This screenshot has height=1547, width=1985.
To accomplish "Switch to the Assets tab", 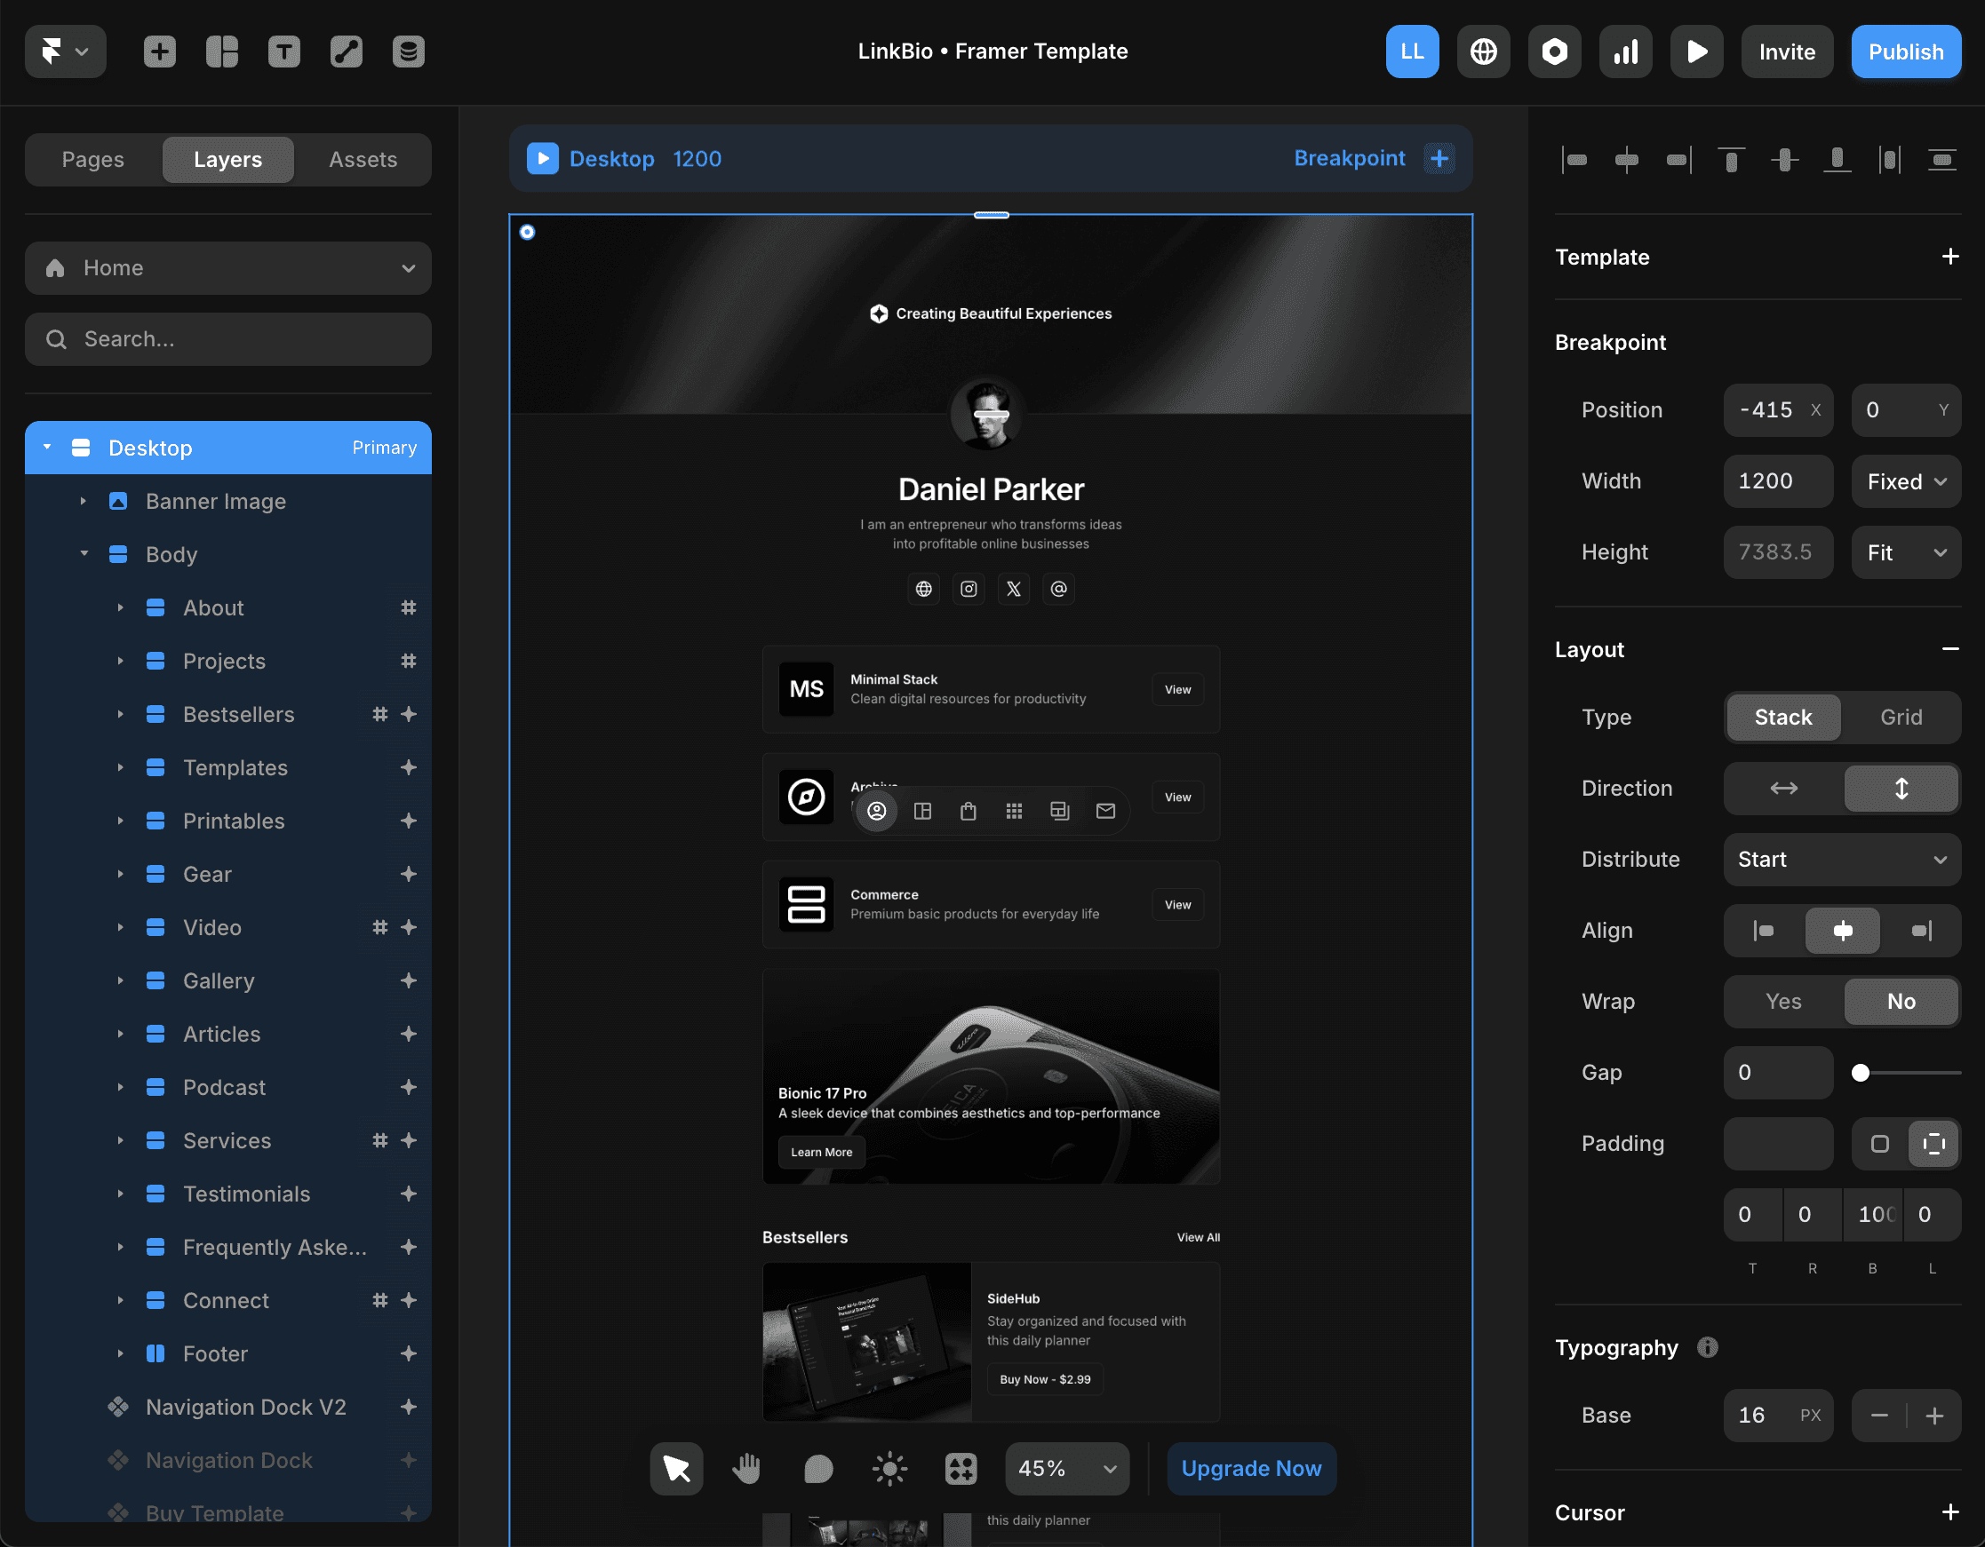I will point(363,160).
